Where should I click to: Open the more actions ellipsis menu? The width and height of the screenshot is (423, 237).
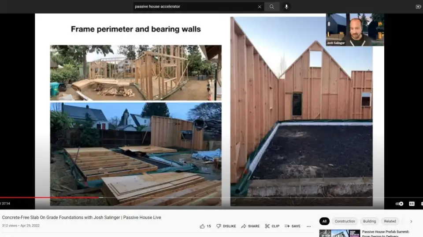click(308, 226)
